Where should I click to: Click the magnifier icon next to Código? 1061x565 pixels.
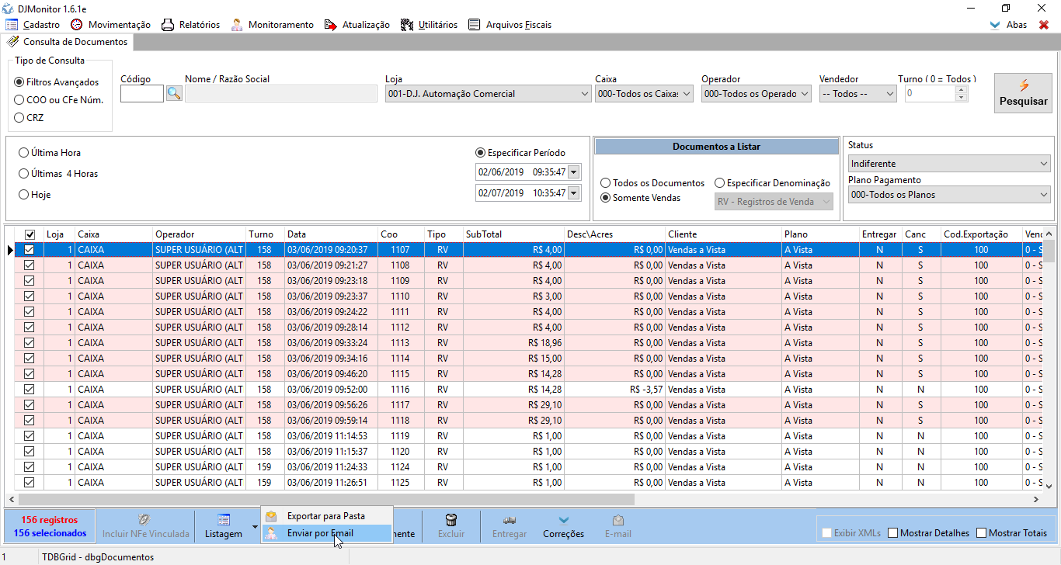point(174,94)
